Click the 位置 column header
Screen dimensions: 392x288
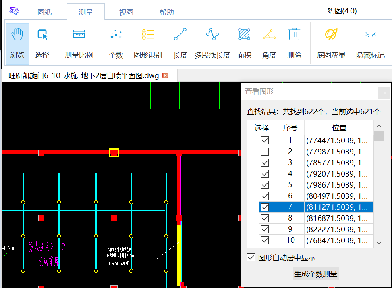[x=339, y=128]
